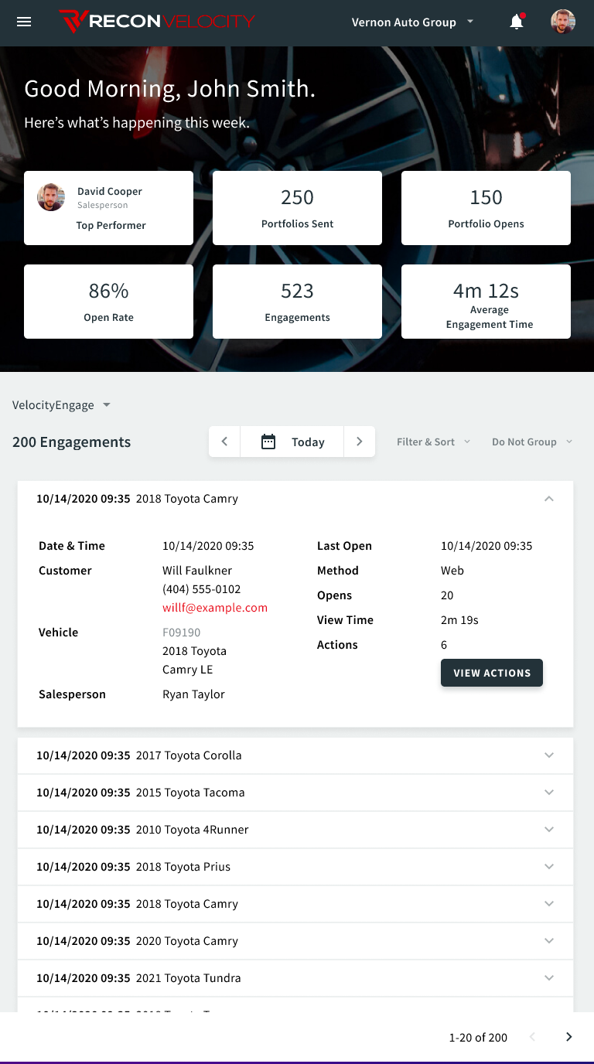Collapse the 2018 Toyota Camry engagement
Screen dimensions: 594x1064
click(548, 499)
